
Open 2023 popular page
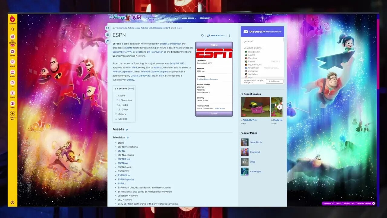pyautogui.click(x=253, y=162)
